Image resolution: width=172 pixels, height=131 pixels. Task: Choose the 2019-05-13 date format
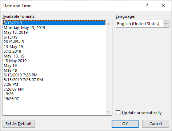click(x=14, y=42)
